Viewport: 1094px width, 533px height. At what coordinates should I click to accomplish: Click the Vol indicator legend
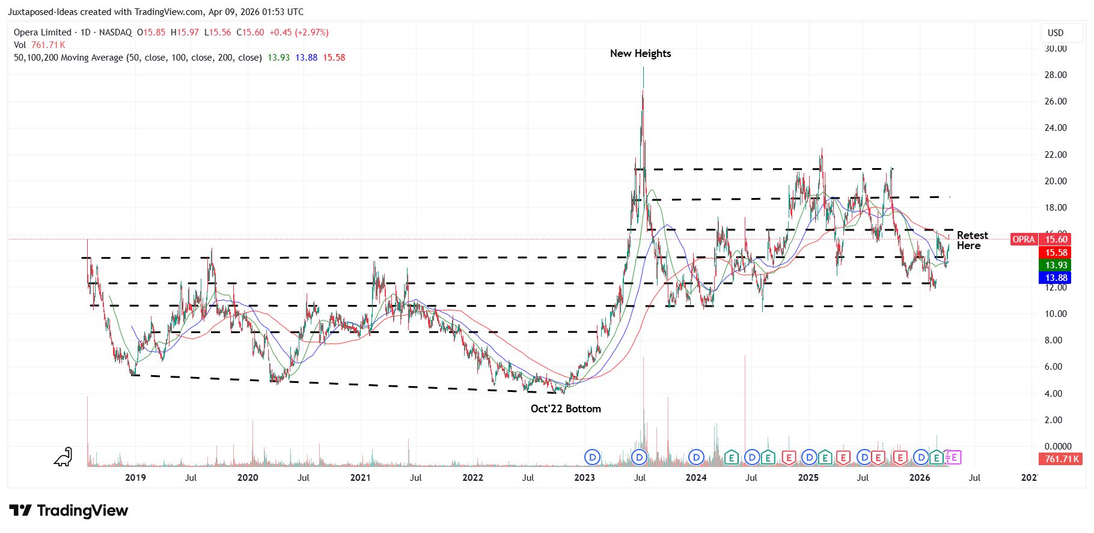tap(20, 45)
